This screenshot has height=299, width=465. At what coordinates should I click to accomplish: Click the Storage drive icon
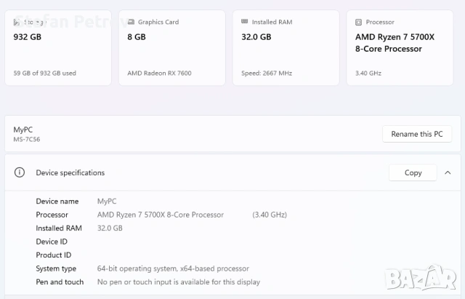pyautogui.click(x=17, y=23)
